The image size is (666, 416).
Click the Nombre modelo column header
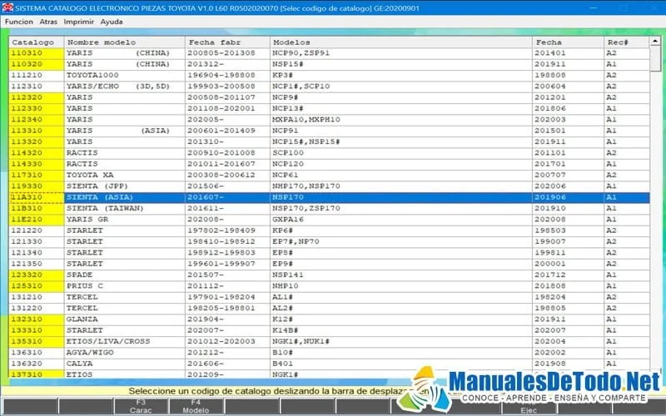pyautogui.click(x=124, y=42)
